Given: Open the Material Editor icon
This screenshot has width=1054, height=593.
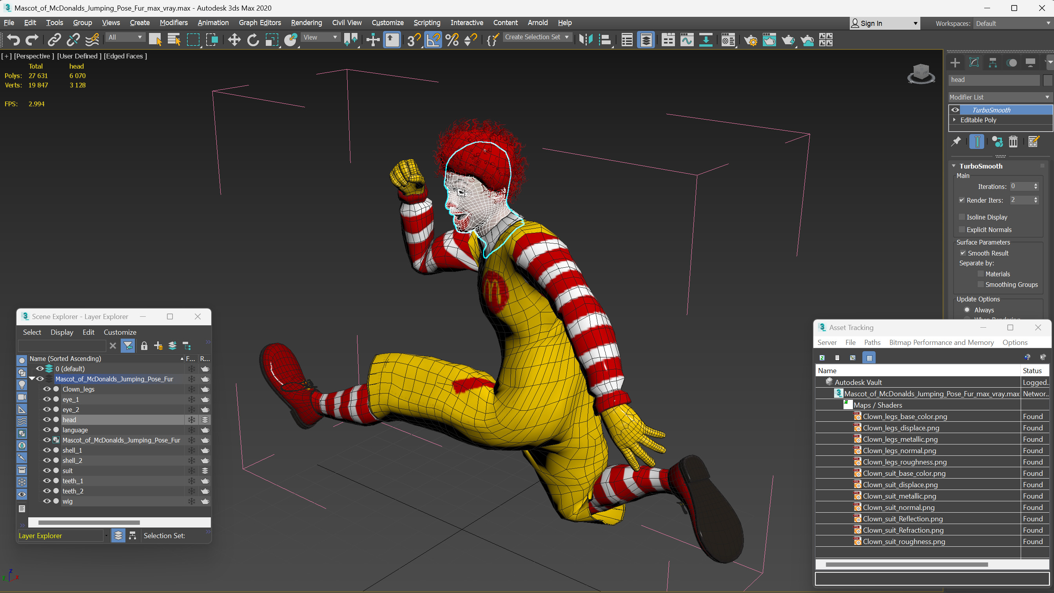Looking at the screenshot, I should point(728,40).
